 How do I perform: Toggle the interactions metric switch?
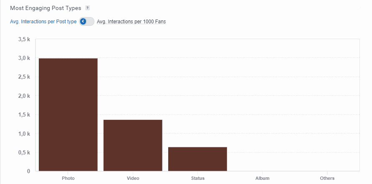(86, 22)
